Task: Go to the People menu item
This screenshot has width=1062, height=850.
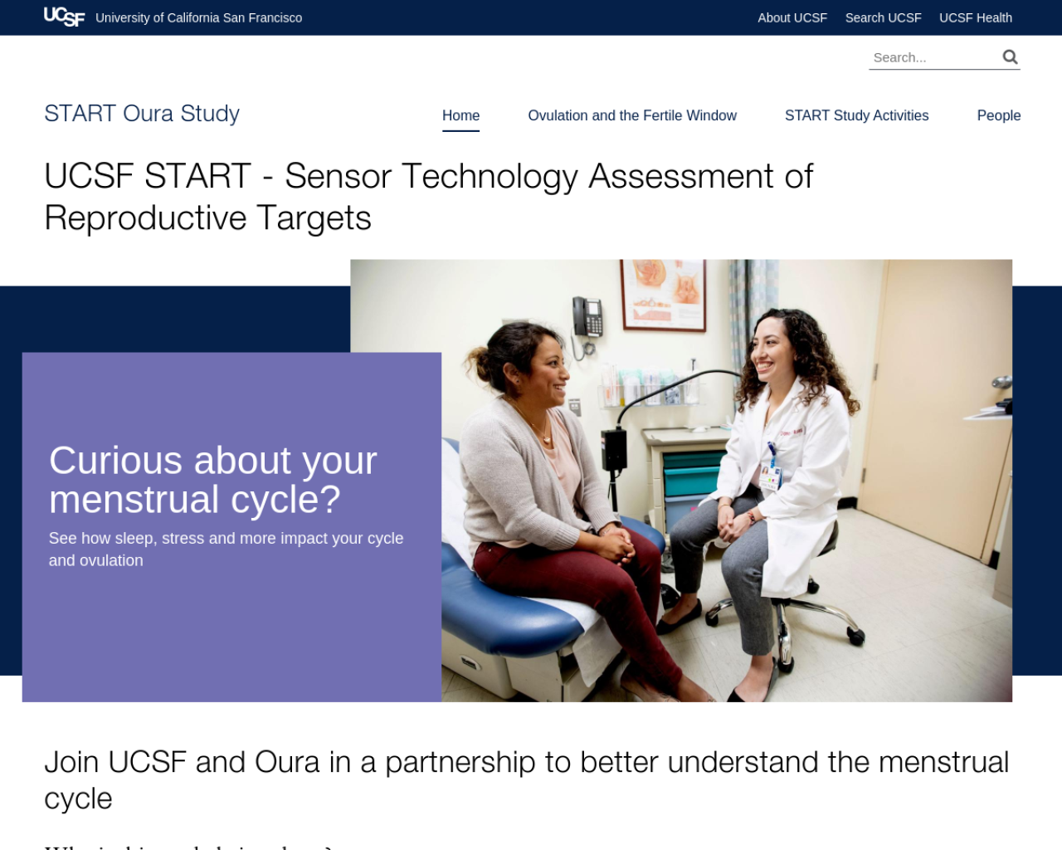Action: pos(998,115)
